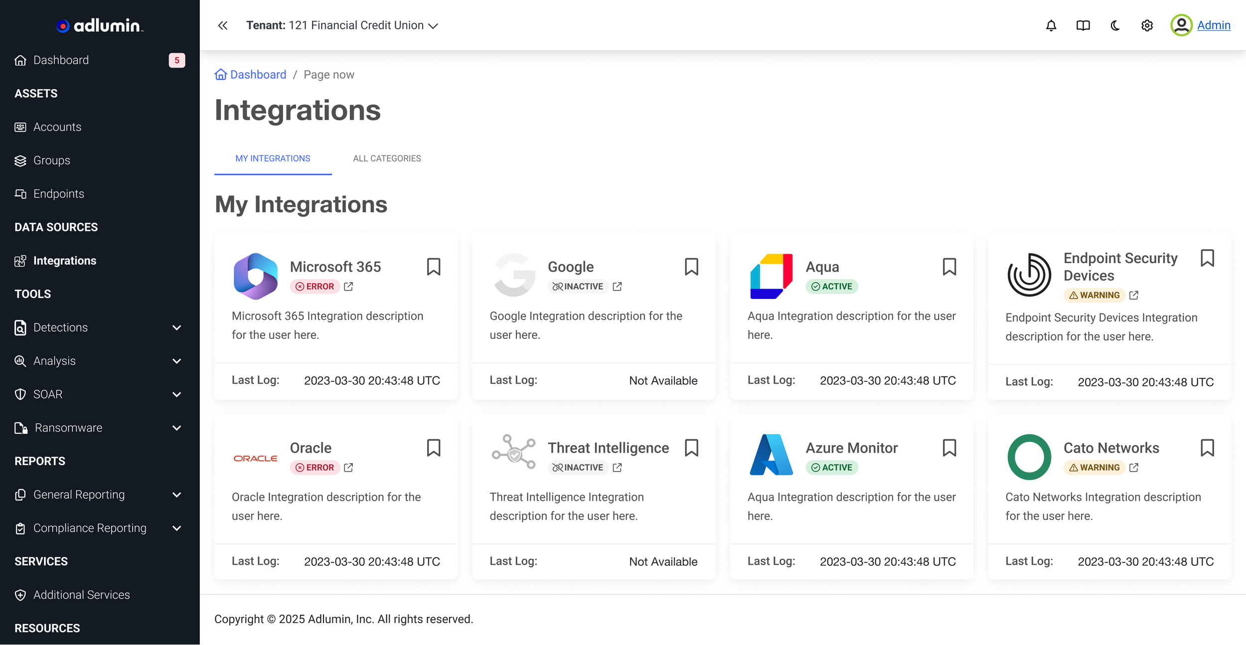Select the Endpoints sidebar icon

point(19,193)
